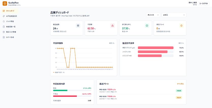Click the 62.5% (15件) 不良品 label

pyautogui.click(x=87, y=94)
